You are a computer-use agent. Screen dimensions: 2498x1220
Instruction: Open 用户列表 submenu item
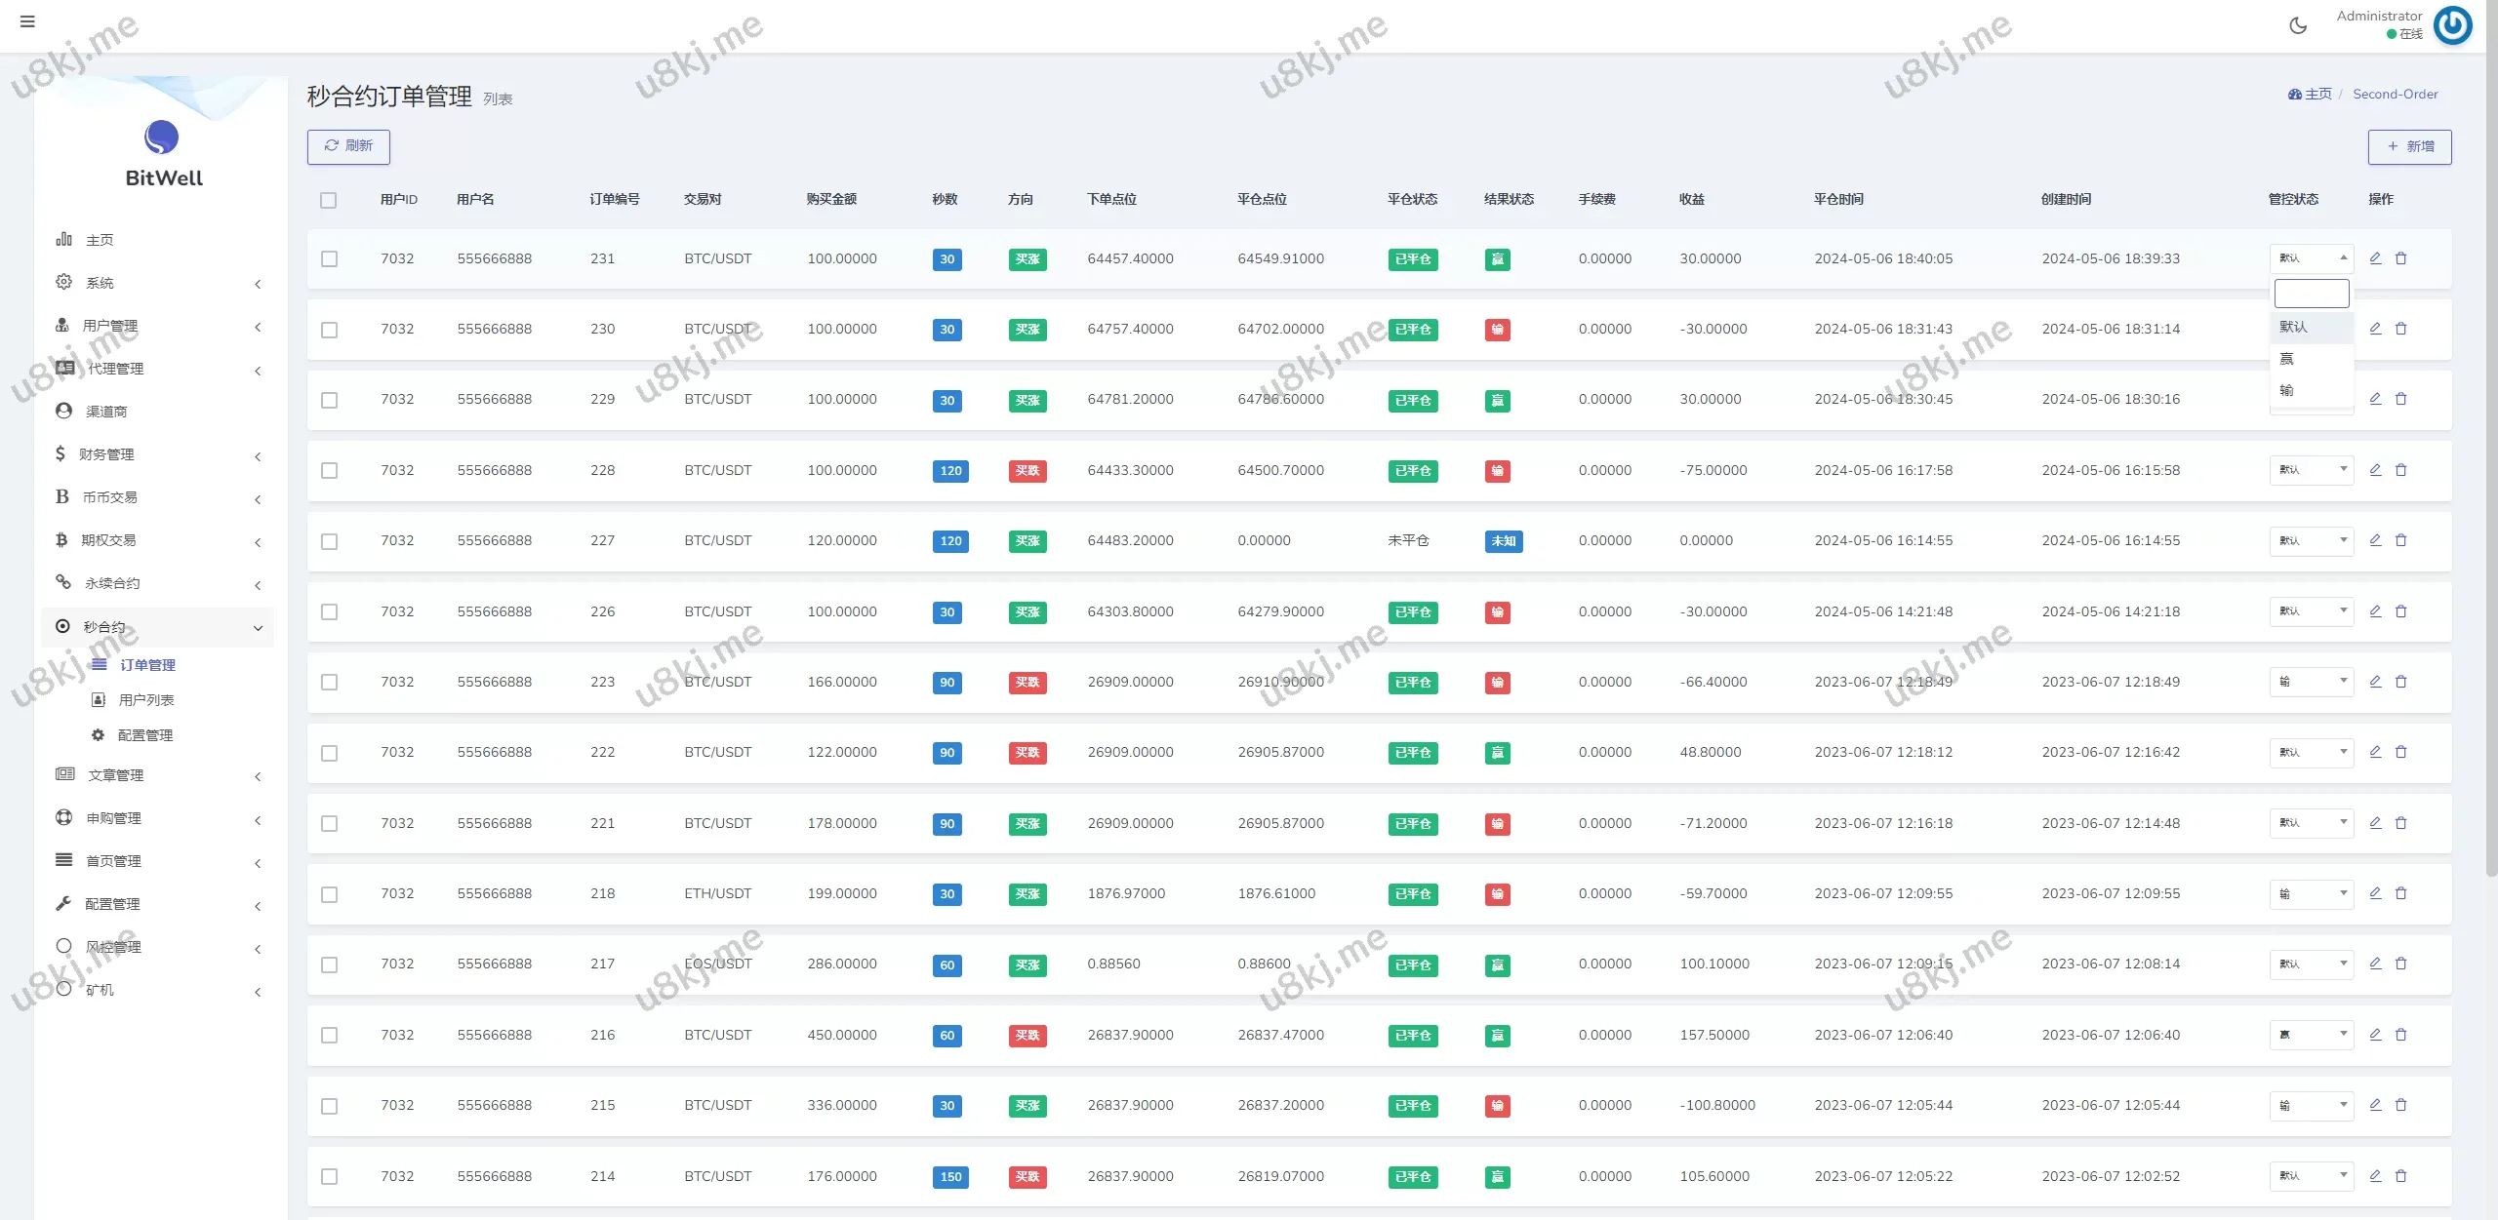tap(145, 700)
